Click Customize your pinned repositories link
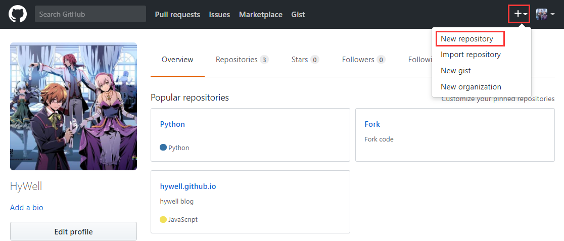This screenshot has width=564, height=241. [x=498, y=99]
